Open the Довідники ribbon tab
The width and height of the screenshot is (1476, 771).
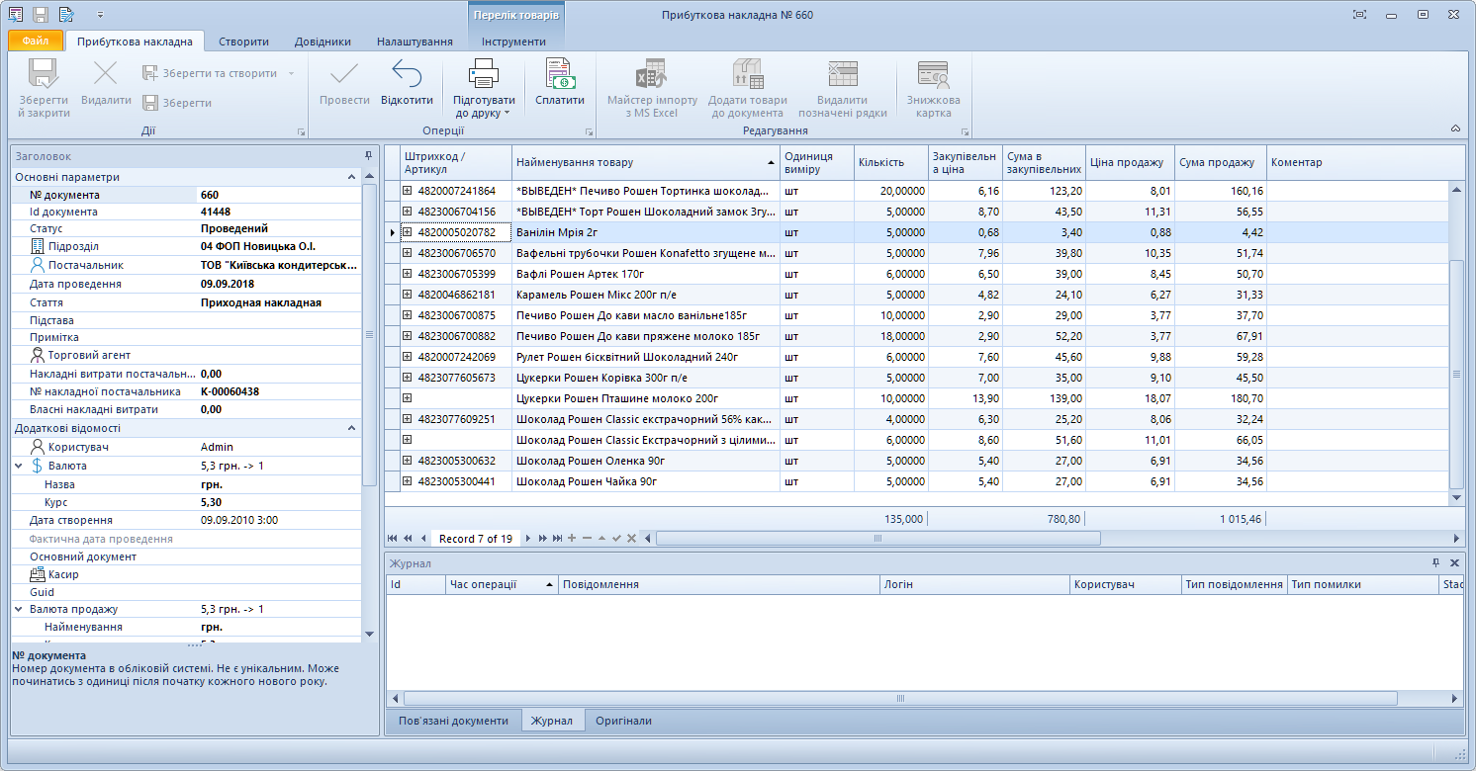point(323,42)
